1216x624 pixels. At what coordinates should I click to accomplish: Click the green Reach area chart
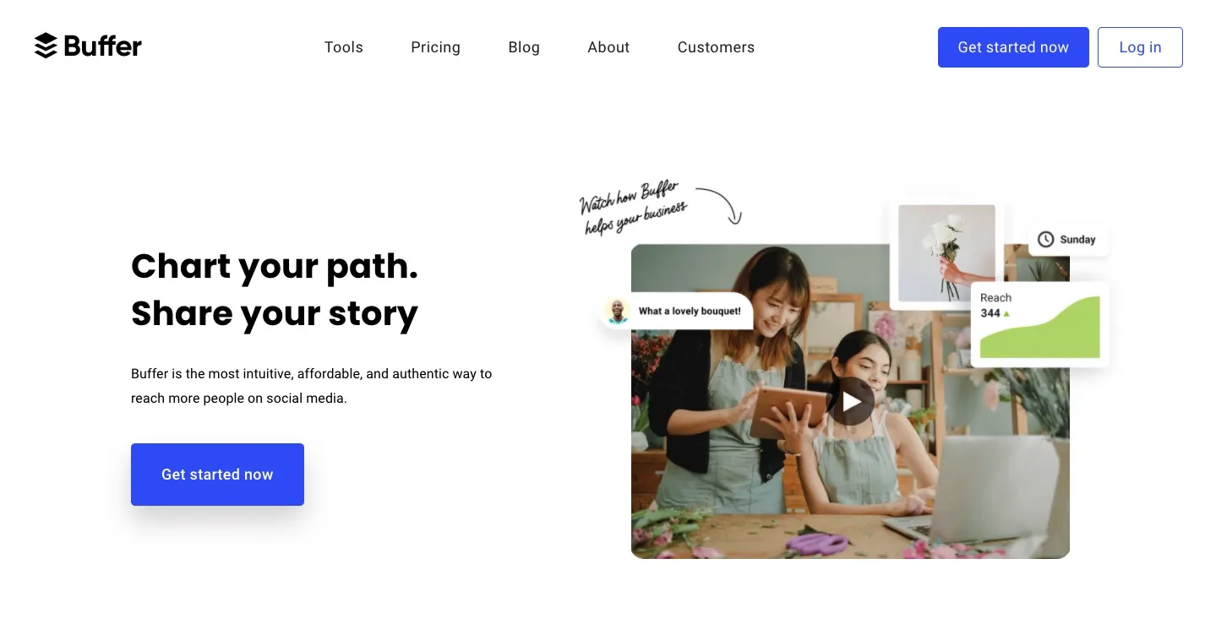pos(1040,328)
